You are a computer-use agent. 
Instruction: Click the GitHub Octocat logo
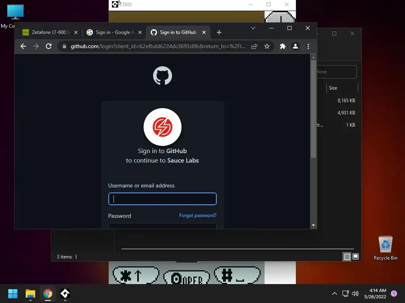pos(163,76)
